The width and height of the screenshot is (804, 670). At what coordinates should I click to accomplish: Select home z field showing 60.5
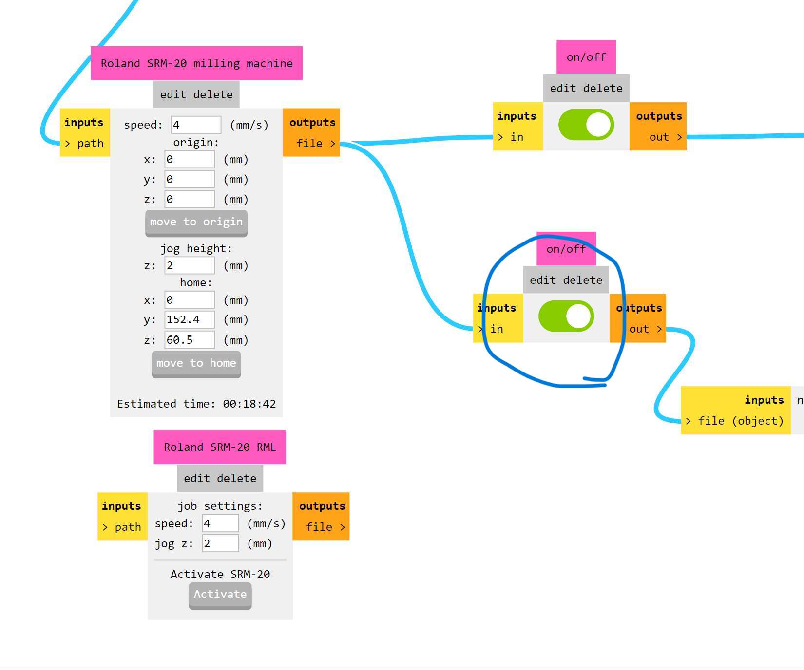(190, 339)
